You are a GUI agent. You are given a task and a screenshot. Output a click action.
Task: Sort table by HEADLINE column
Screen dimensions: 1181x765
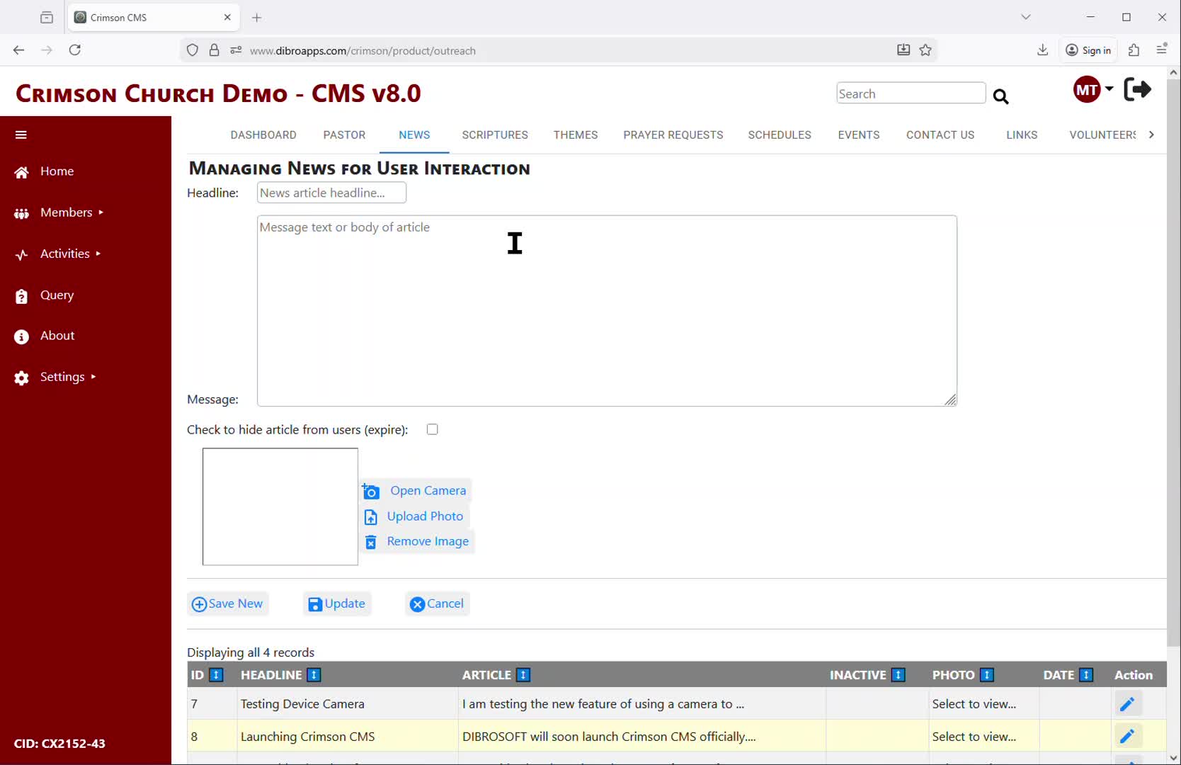tap(314, 675)
